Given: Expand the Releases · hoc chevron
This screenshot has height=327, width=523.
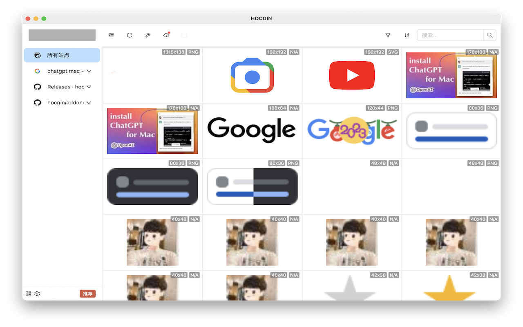Looking at the screenshot, I should pos(89,87).
